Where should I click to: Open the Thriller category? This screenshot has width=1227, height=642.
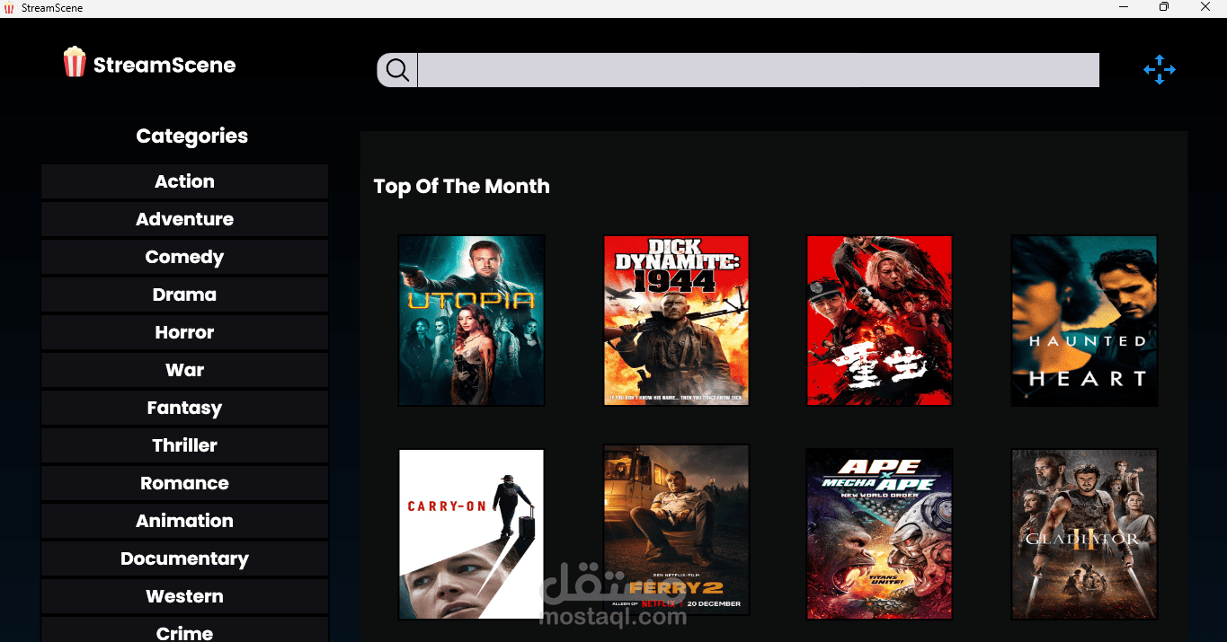184,445
